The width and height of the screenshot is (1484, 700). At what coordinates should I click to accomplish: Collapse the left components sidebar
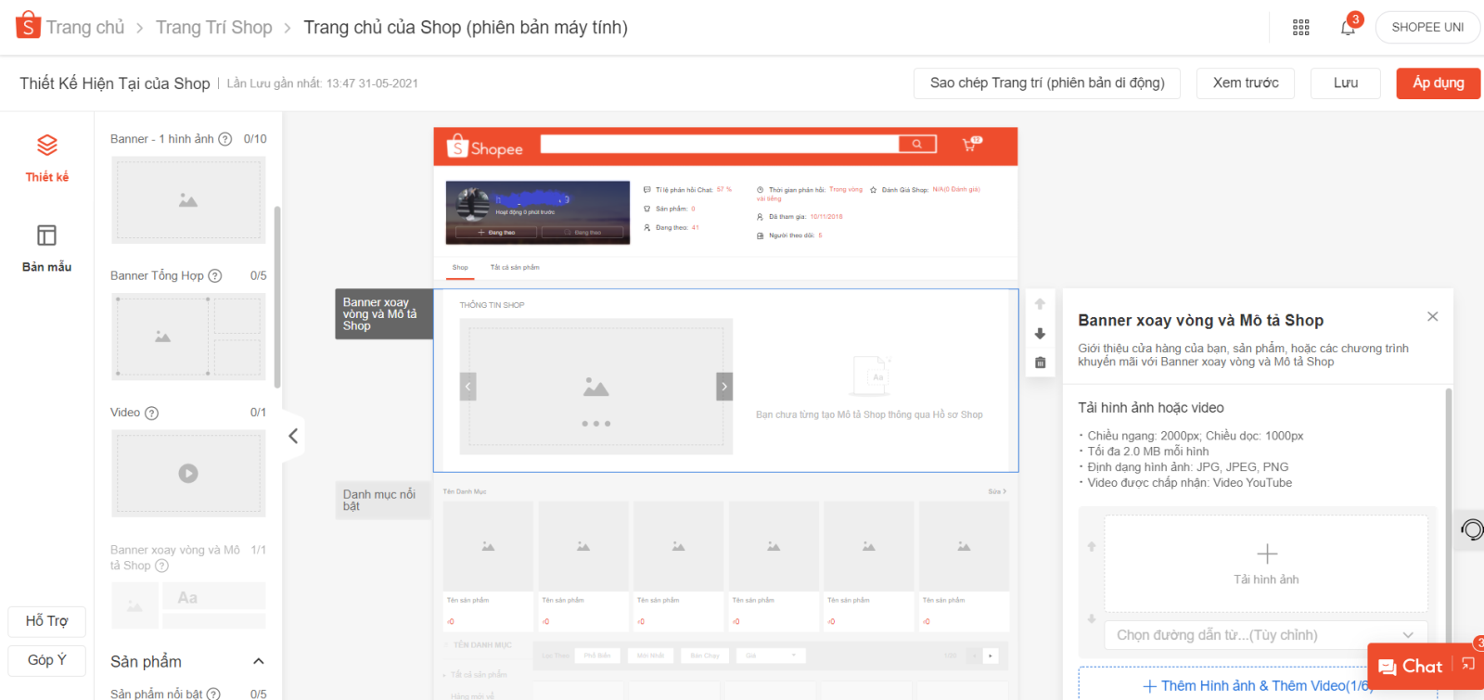point(293,436)
